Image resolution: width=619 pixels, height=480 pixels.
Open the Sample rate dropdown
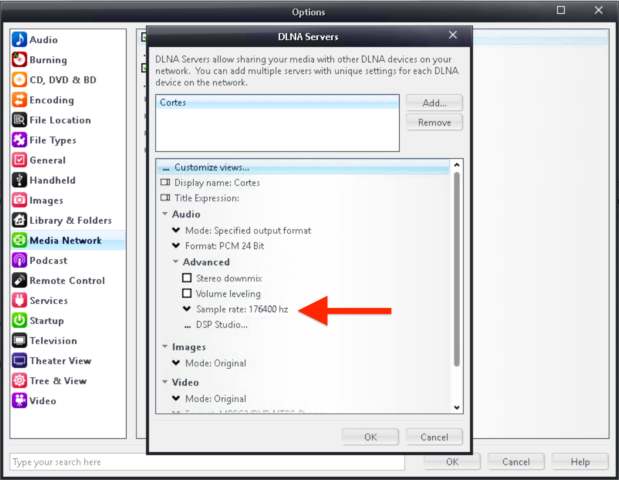[x=186, y=309]
